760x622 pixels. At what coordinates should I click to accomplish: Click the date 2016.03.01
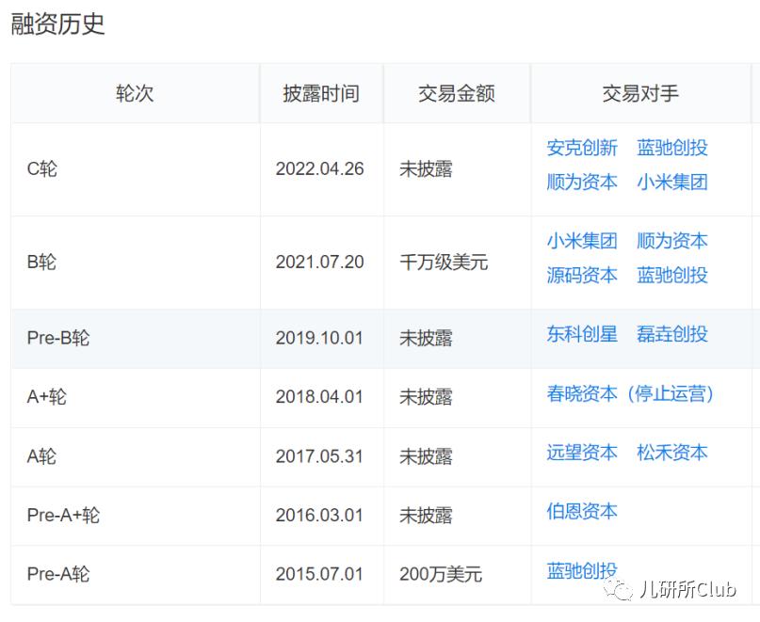click(x=319, y=516)
